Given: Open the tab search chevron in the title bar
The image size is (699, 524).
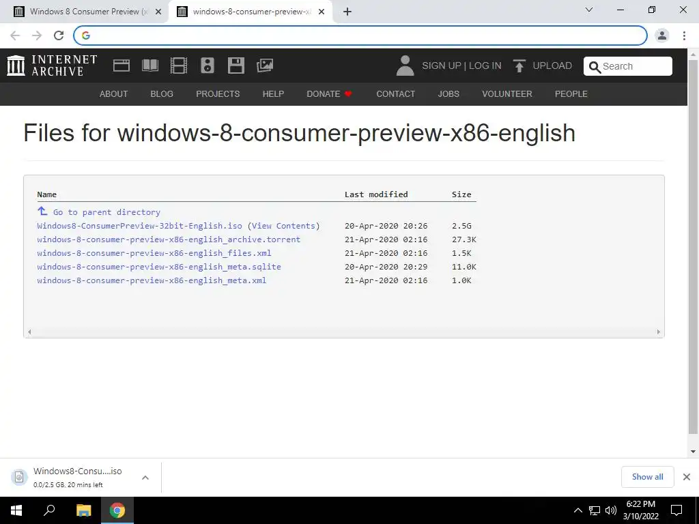Looking at the screenshot, I should pyautogui.click(x=589, y=10).
